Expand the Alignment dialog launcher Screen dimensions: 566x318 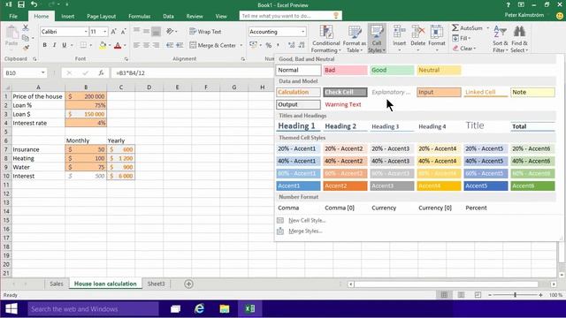[x=243, y=59]
